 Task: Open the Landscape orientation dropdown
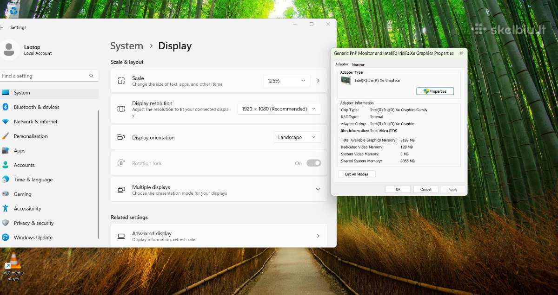pyautogui.click(x=297, y=137)
